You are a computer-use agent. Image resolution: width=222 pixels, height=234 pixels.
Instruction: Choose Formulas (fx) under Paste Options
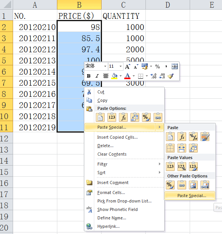(x=123, y=118)
